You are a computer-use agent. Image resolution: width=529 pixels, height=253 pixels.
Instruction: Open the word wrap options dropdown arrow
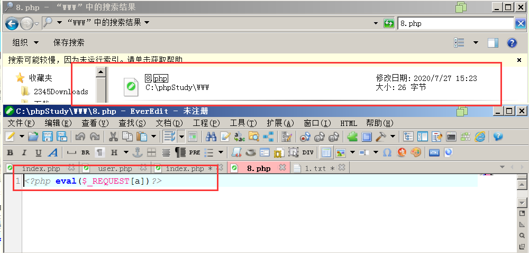coord(182,136)
